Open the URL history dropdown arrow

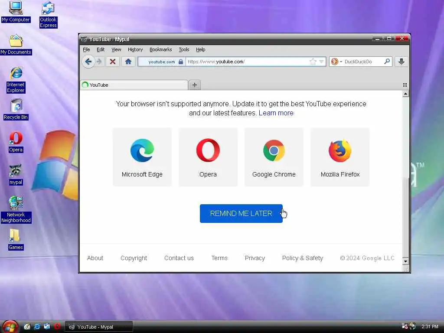coord(321,62)
